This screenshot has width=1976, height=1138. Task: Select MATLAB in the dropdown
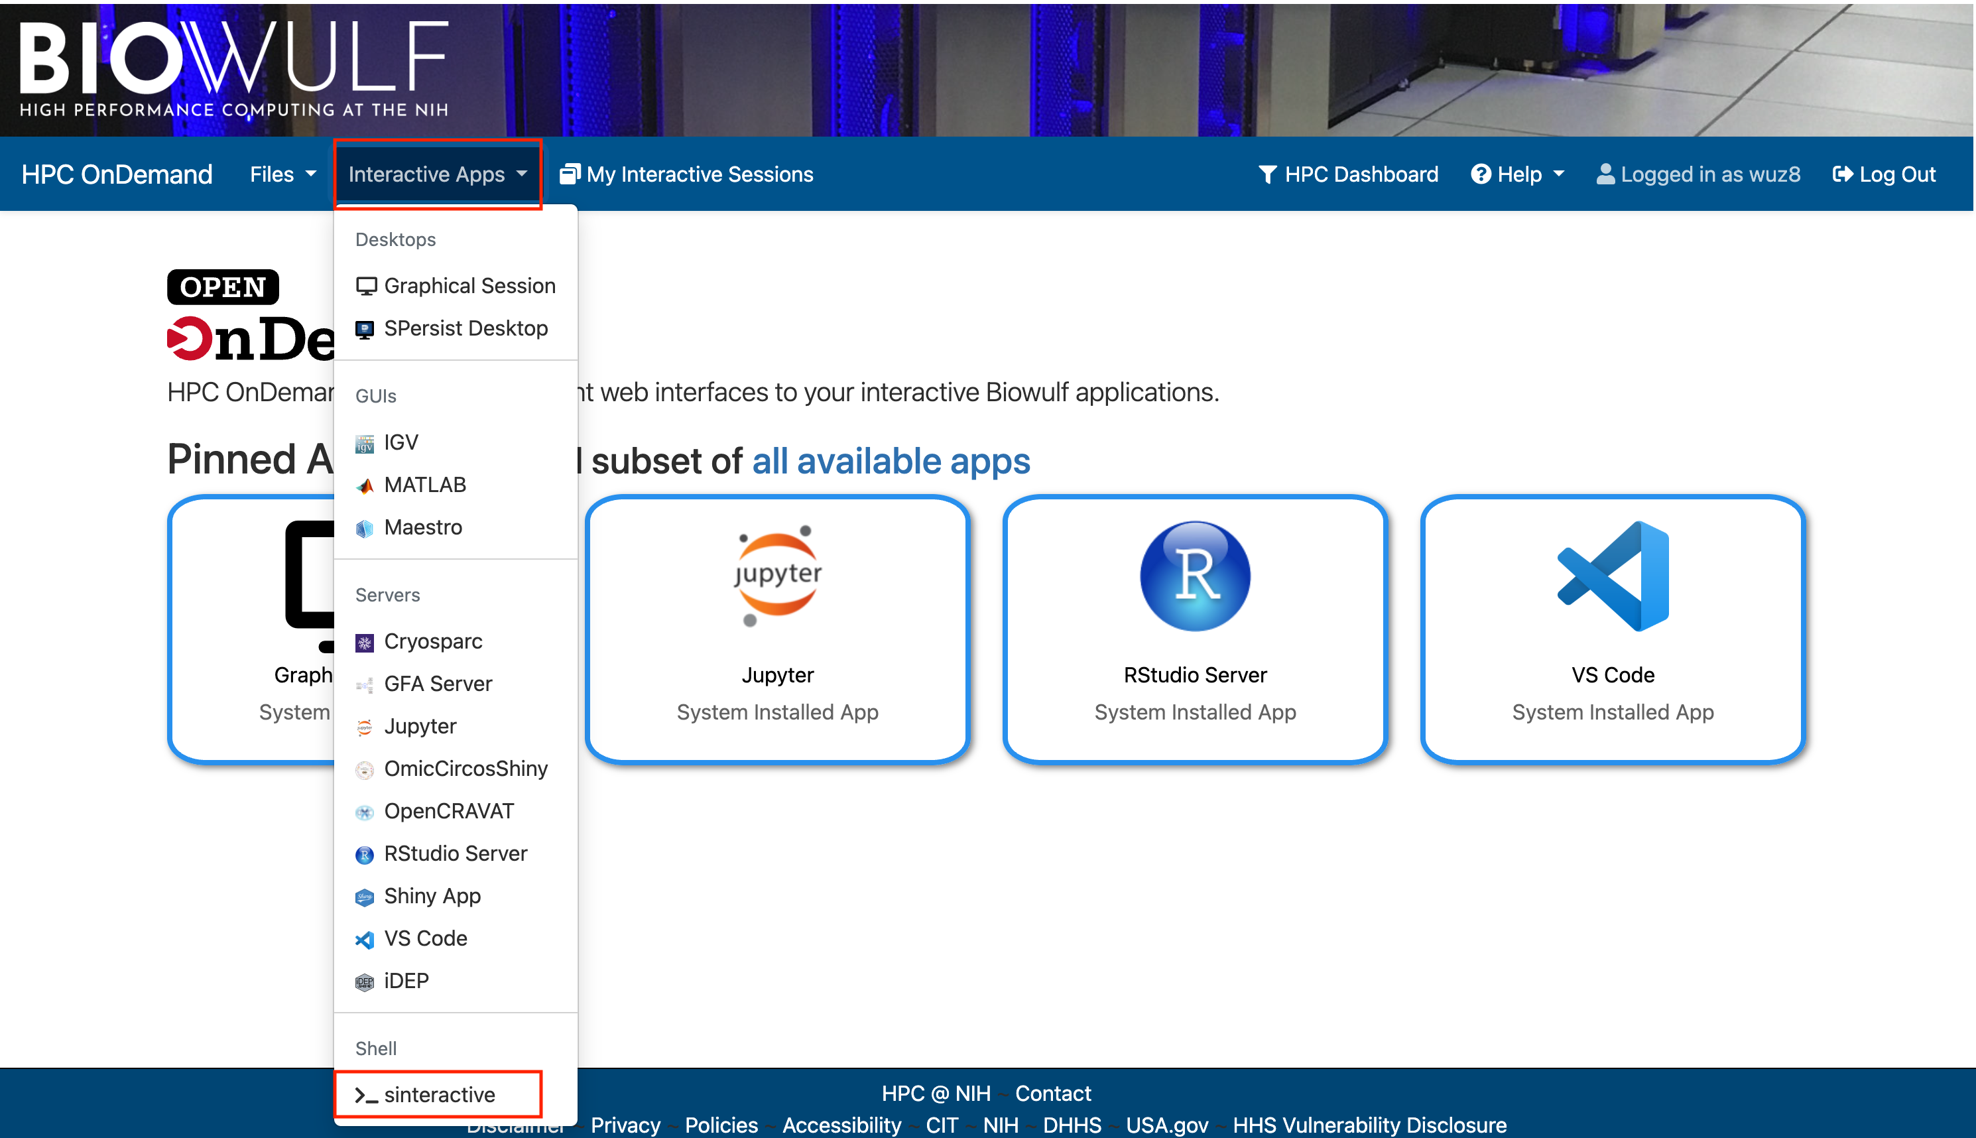coord(456,485)
